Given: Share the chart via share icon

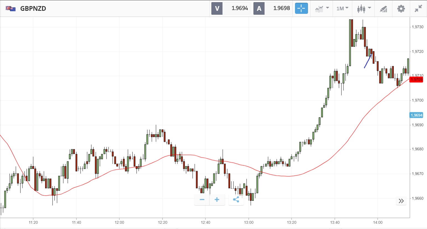Looking at the screenshot, I should click(236, 200).
